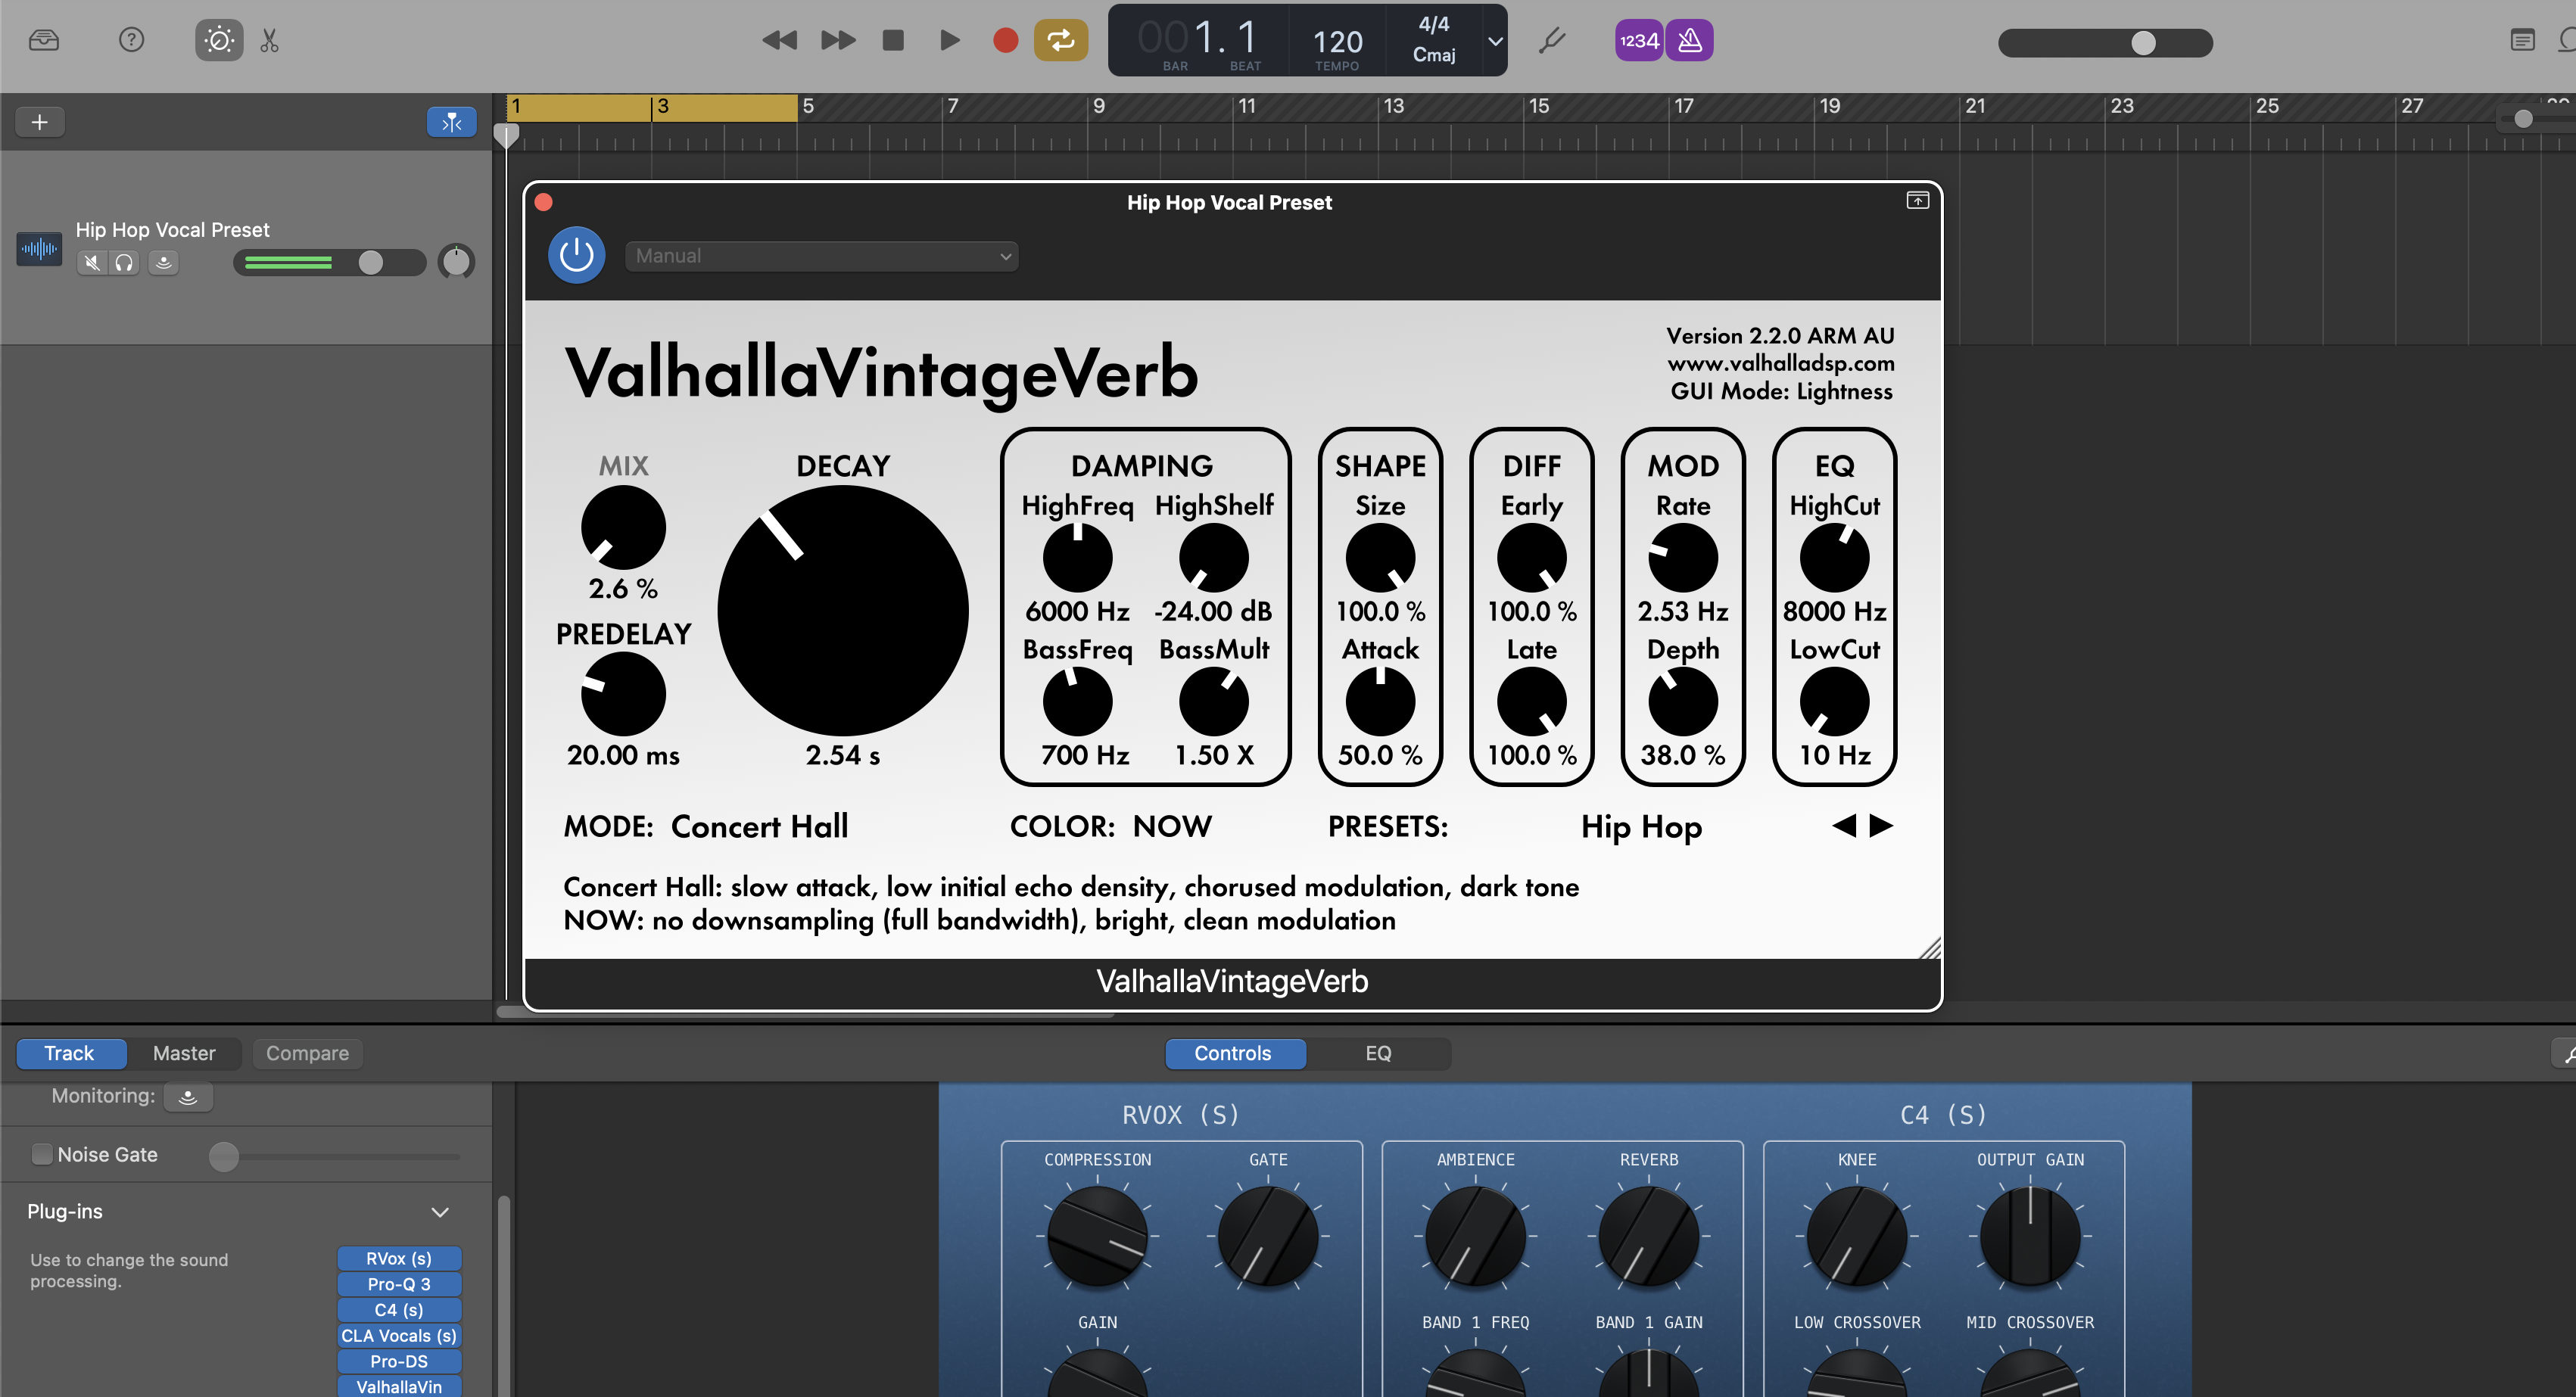The height and width of the screenshot is (1397, 2576).
Task: Open the RVox plug-in slot
Action: (399, 1258)
